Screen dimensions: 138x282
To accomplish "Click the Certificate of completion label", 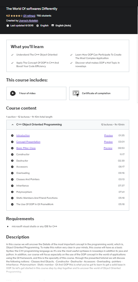I will [96, 93].
